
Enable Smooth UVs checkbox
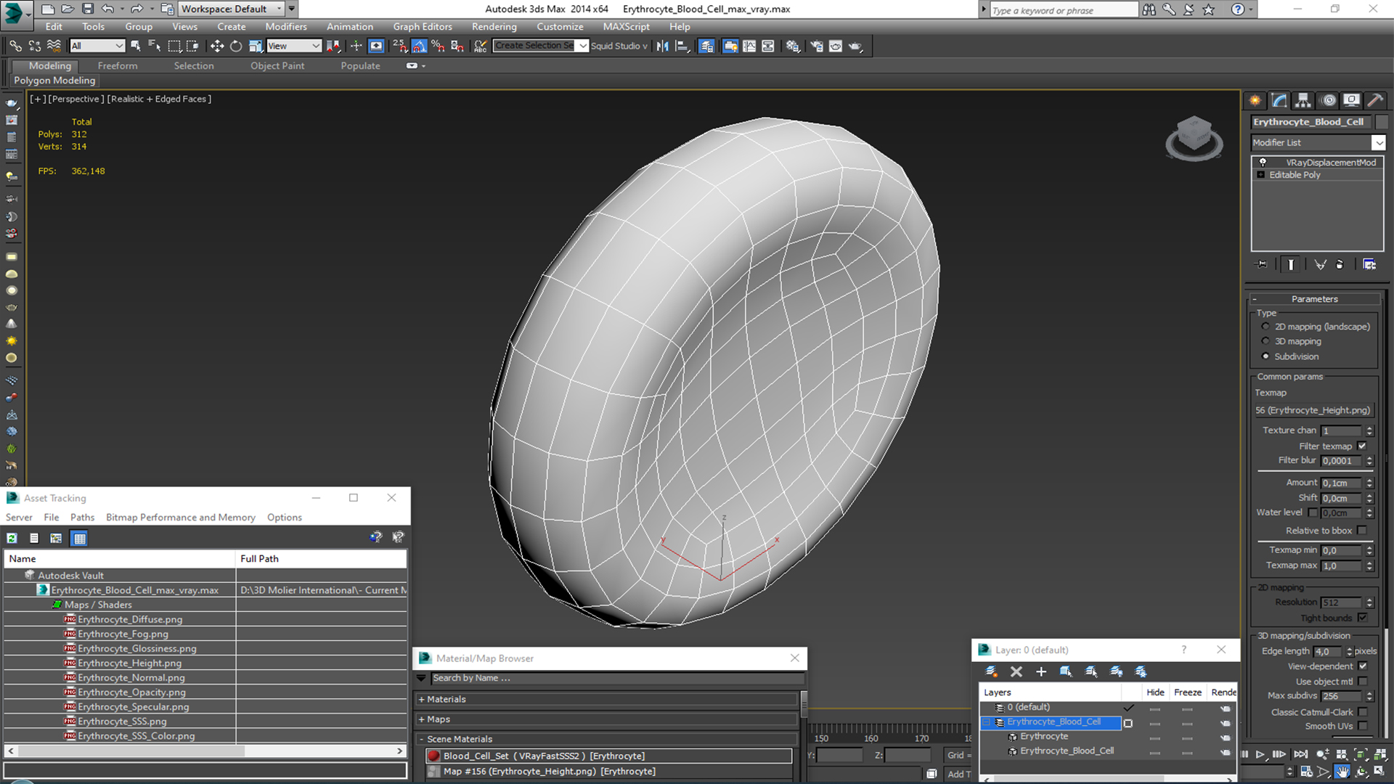click(x=1362, y=726)
